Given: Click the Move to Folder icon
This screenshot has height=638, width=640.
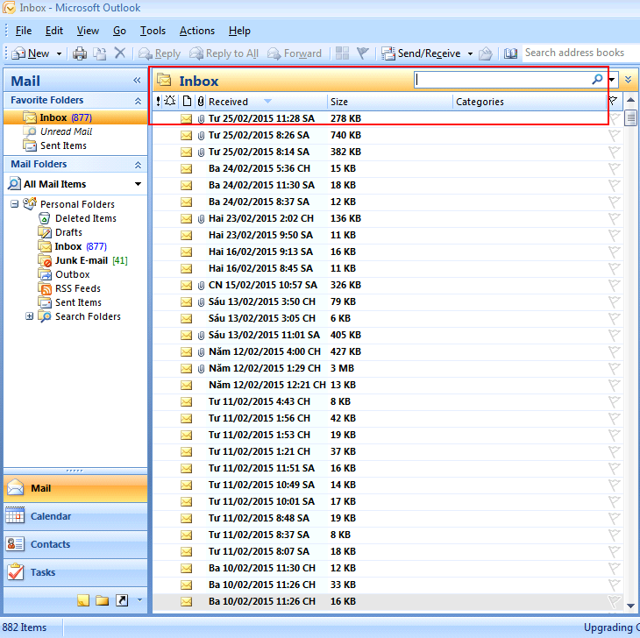Looking at the screenshot, I should (x=99, y=53).
